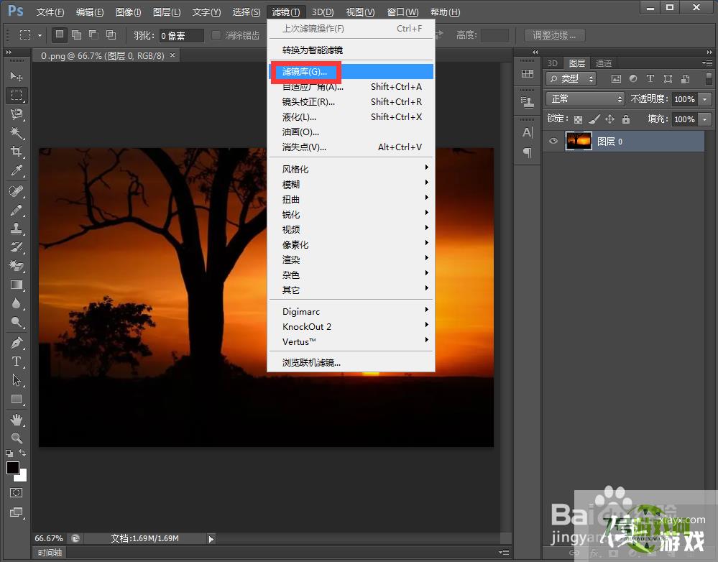
Task: Click 浏览联机滤镜... entry
Action: 351,363
